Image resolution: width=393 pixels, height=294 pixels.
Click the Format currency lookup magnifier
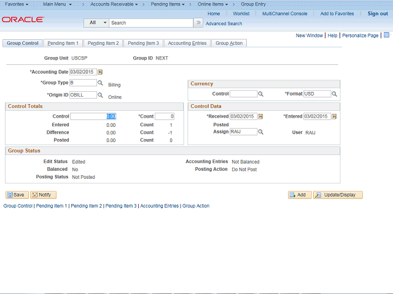point(335,94)
